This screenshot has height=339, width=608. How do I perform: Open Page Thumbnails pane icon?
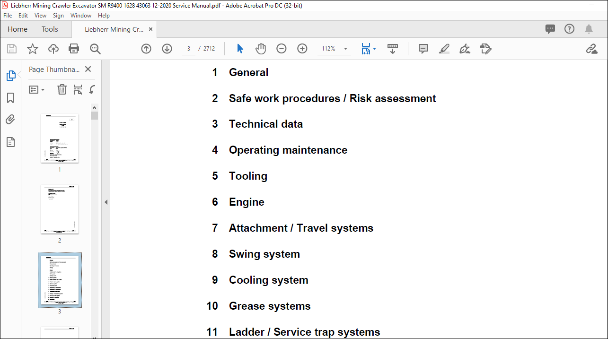tap(10, 76)
